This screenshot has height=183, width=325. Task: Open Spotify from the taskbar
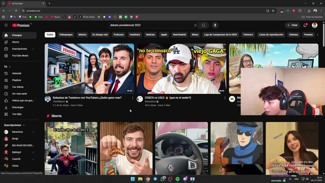coord(177,179)
